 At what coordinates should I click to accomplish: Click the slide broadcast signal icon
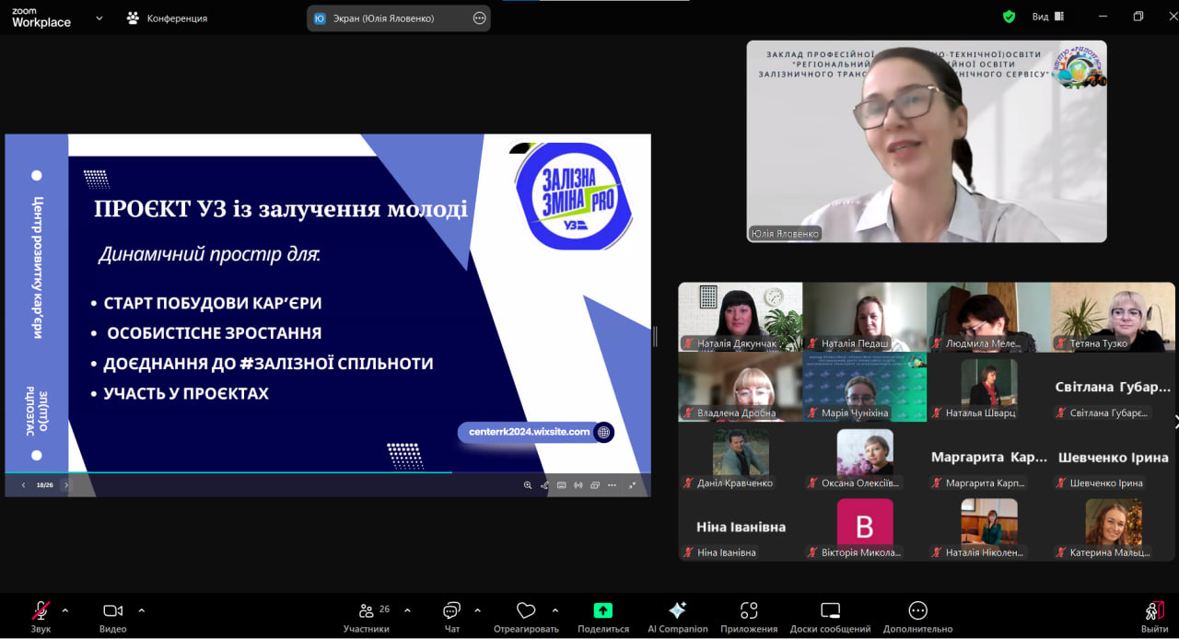578,484
